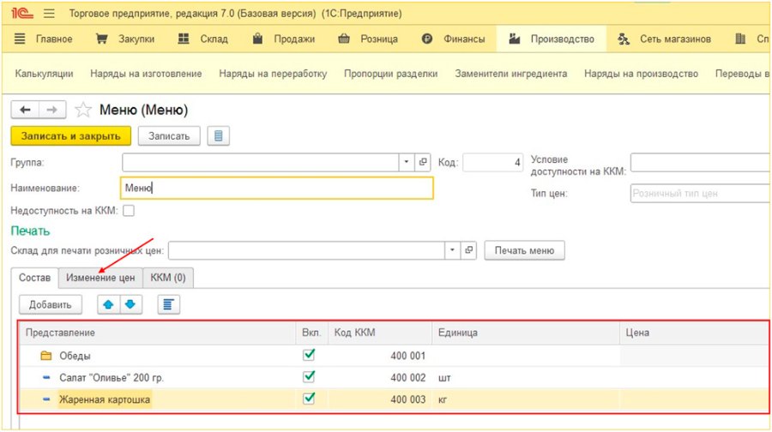The width and height of the screenshot is (772, 432).
Task: Open the Розница section
Action: coord(368,39)
